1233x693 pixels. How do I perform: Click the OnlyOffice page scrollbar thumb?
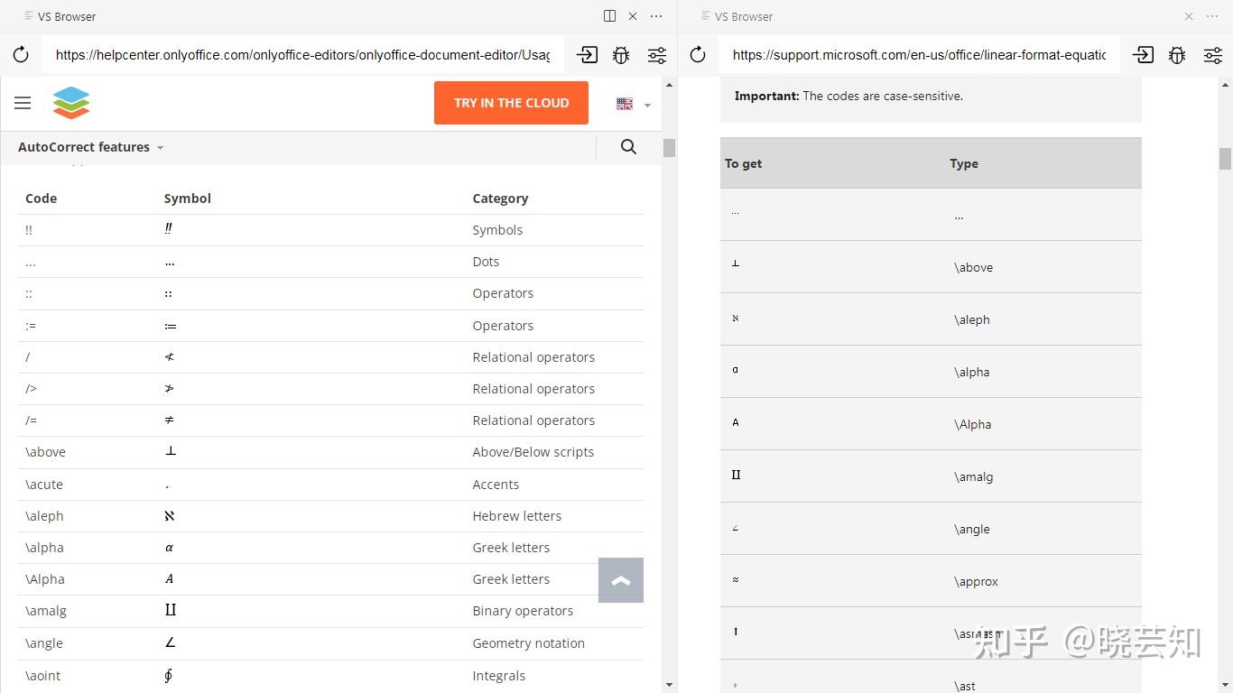[669, 148]
